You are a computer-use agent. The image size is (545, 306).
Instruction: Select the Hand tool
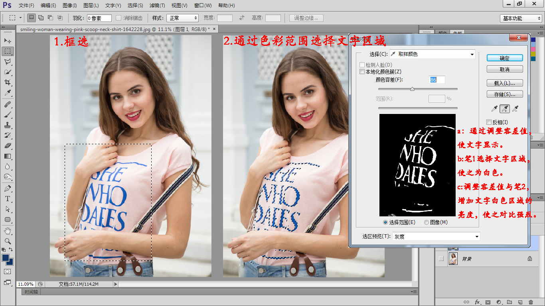pyautogui.click(x=8, y=231)
